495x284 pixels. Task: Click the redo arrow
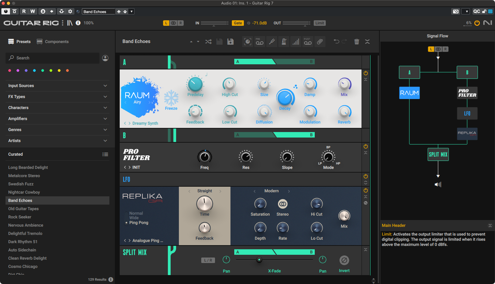click(x=345, y=42)
